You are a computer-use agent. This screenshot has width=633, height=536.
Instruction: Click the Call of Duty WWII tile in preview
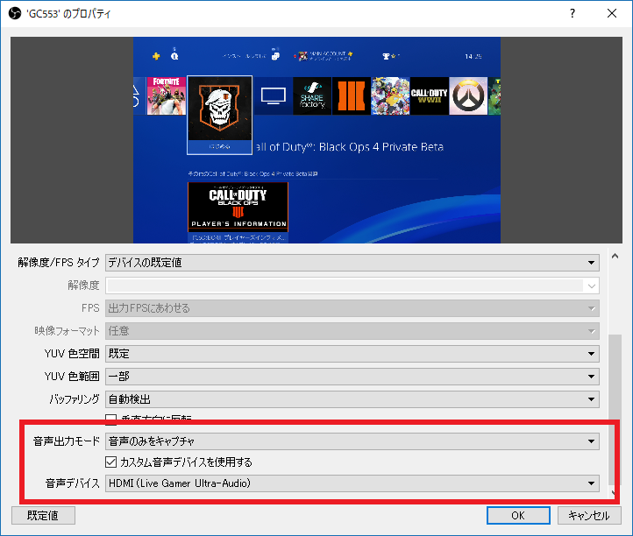[x=429, y=96]
